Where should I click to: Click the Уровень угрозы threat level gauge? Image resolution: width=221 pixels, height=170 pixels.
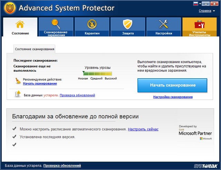click(x=97, y=73)
